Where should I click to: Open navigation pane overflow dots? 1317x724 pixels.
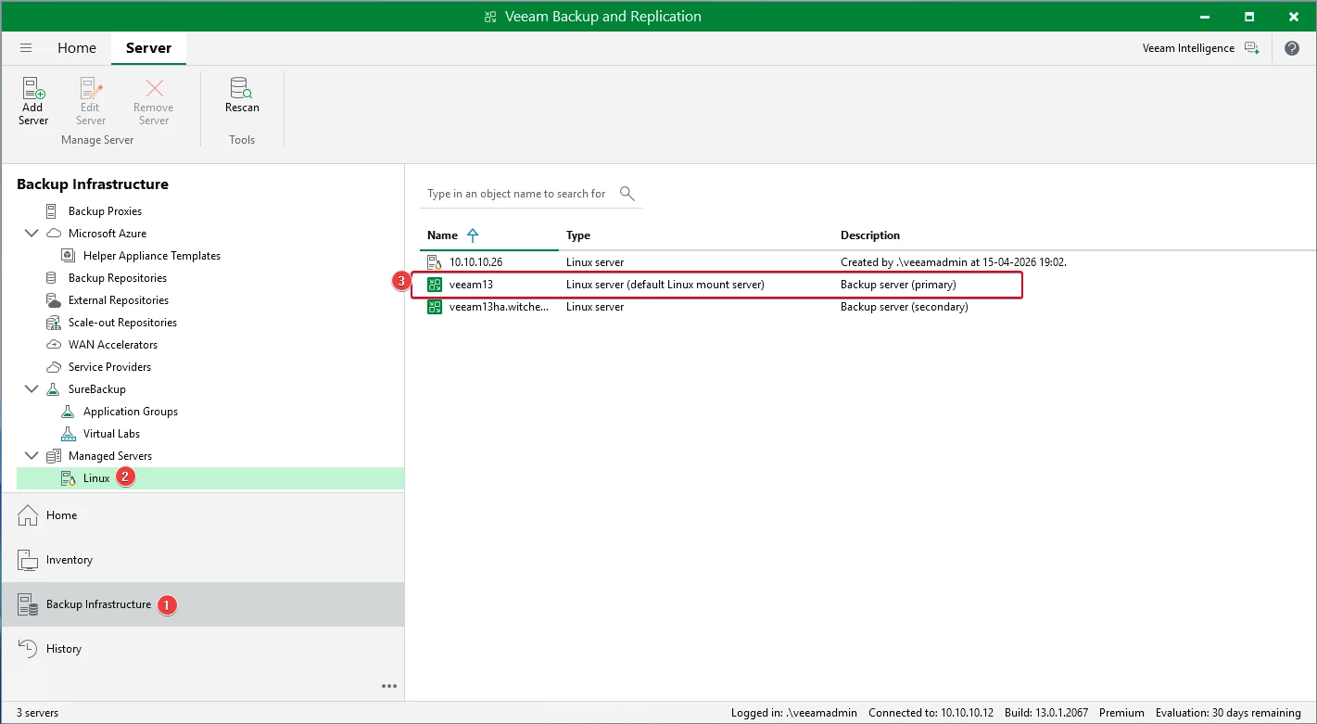pos(389,686)
